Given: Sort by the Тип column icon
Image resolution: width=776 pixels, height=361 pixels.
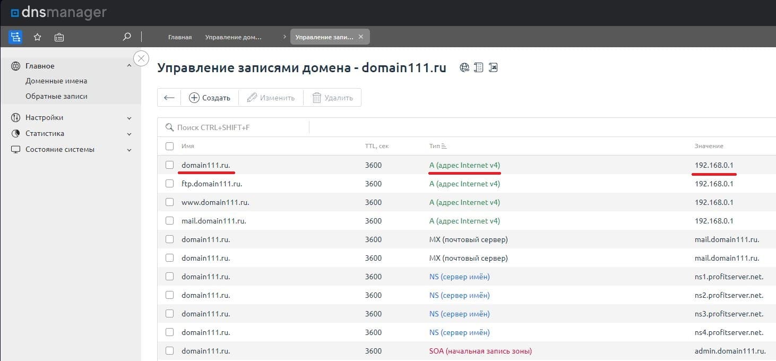Looking at the screenshot, I should [x=444, y=146].
